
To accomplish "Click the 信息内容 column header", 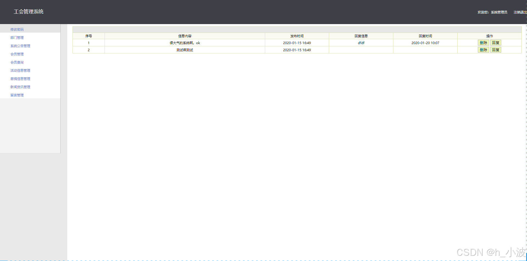I will tap(185, 36).
